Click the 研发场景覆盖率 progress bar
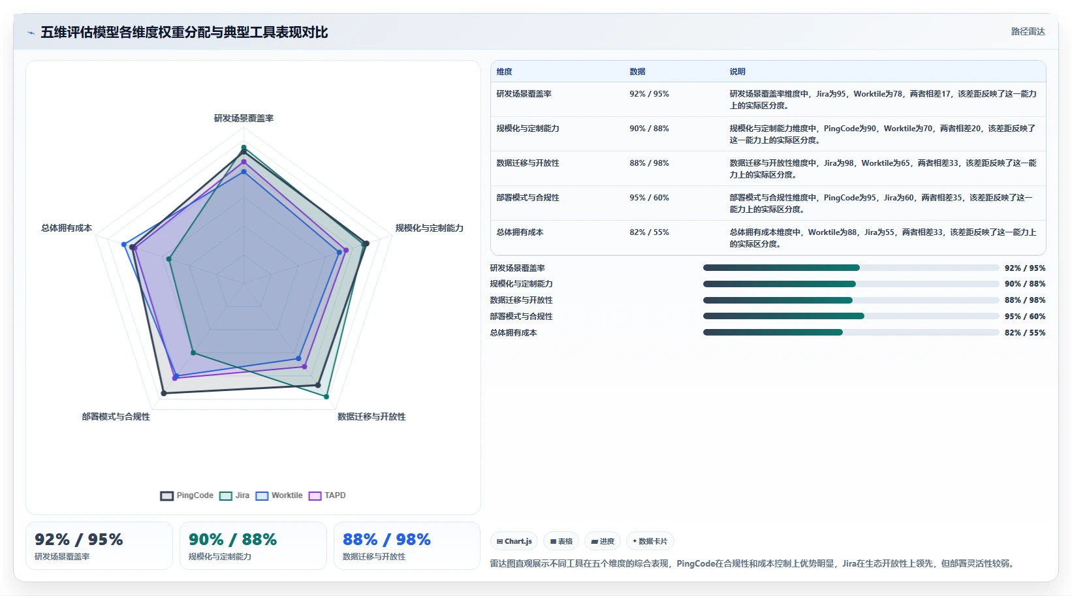The image size is (1072, 596). point(851,268)
